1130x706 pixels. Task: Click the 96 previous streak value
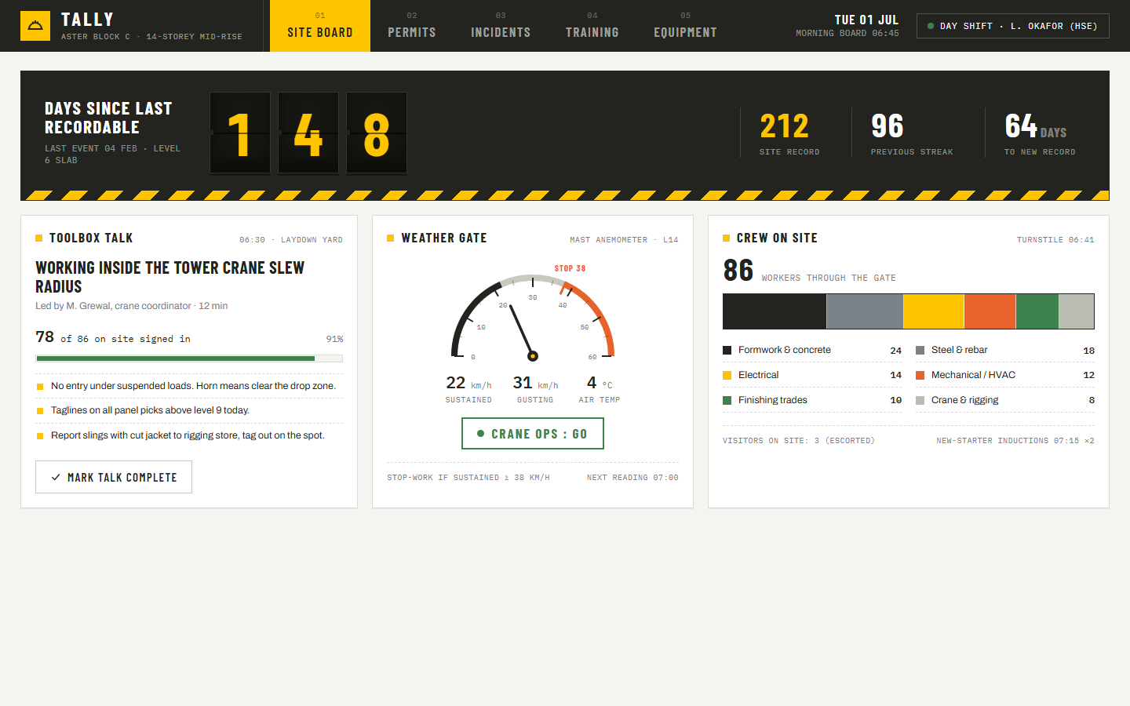(888, 126)
